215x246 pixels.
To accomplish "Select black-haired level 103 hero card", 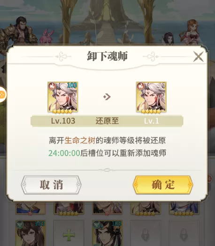I will click(107, 233).
